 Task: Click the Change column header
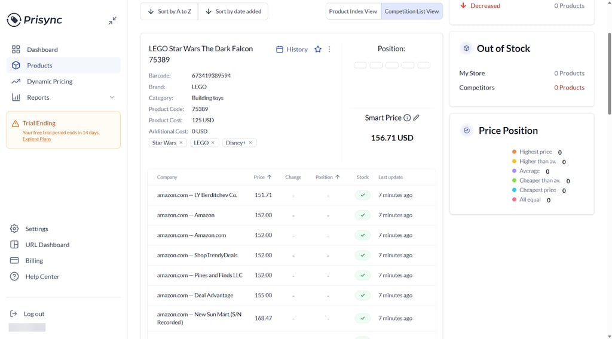point(293,177)
